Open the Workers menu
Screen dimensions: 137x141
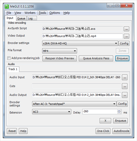point(30,13)
